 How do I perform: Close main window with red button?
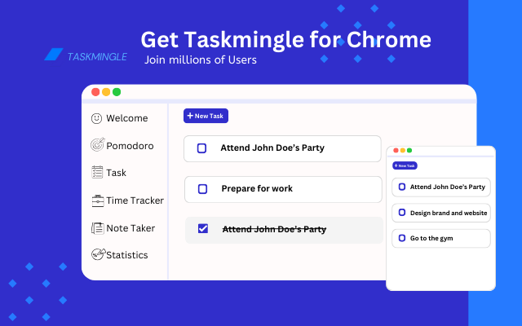95,92
